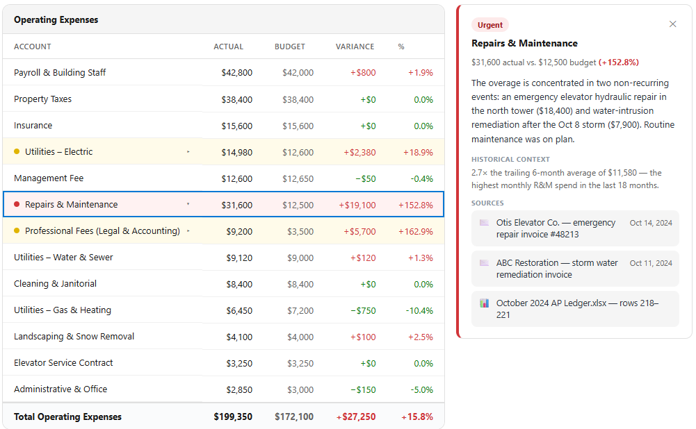This screenshot has height=429, width=696.
Task: Select the Cleaning & Janitorial account
Action: coord(55,283)
